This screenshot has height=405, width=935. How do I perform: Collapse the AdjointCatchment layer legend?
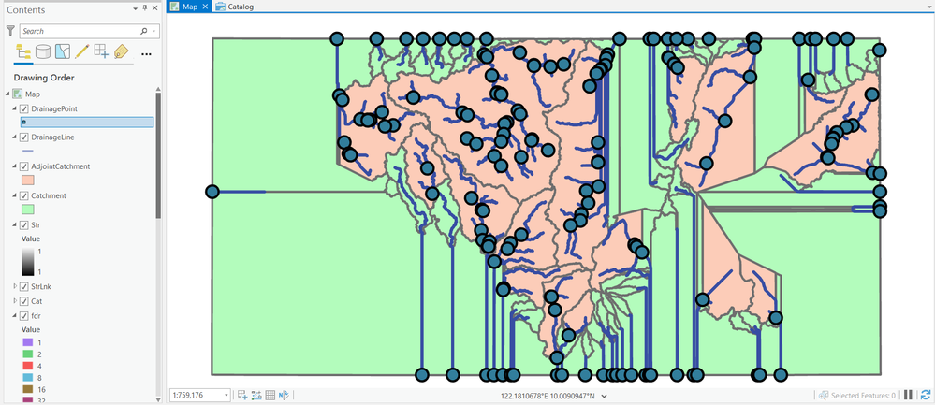click(x=15, y=166)
